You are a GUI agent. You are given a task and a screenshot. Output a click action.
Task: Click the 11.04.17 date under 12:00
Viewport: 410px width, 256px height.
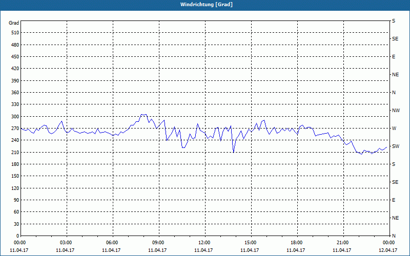[203, 250]
